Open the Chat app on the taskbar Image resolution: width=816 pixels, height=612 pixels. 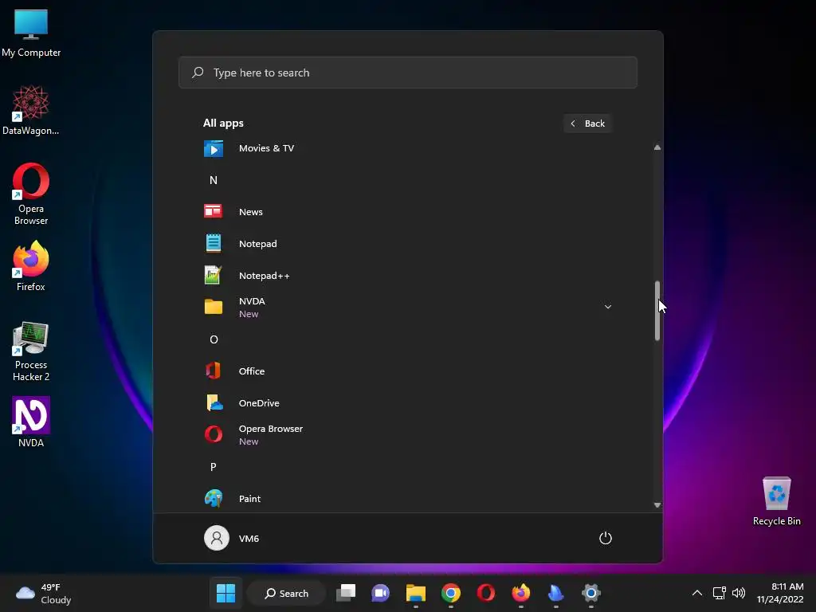tap(380, 593)
